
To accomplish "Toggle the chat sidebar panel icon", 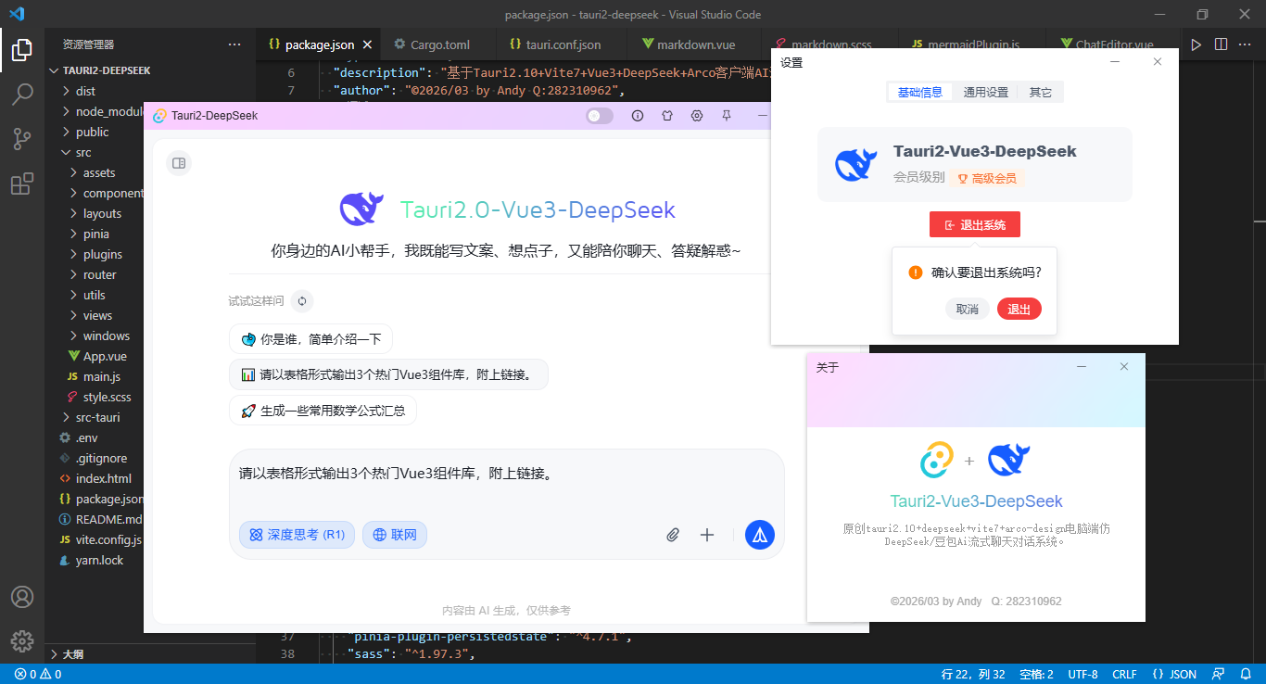I will coord(179,163).
